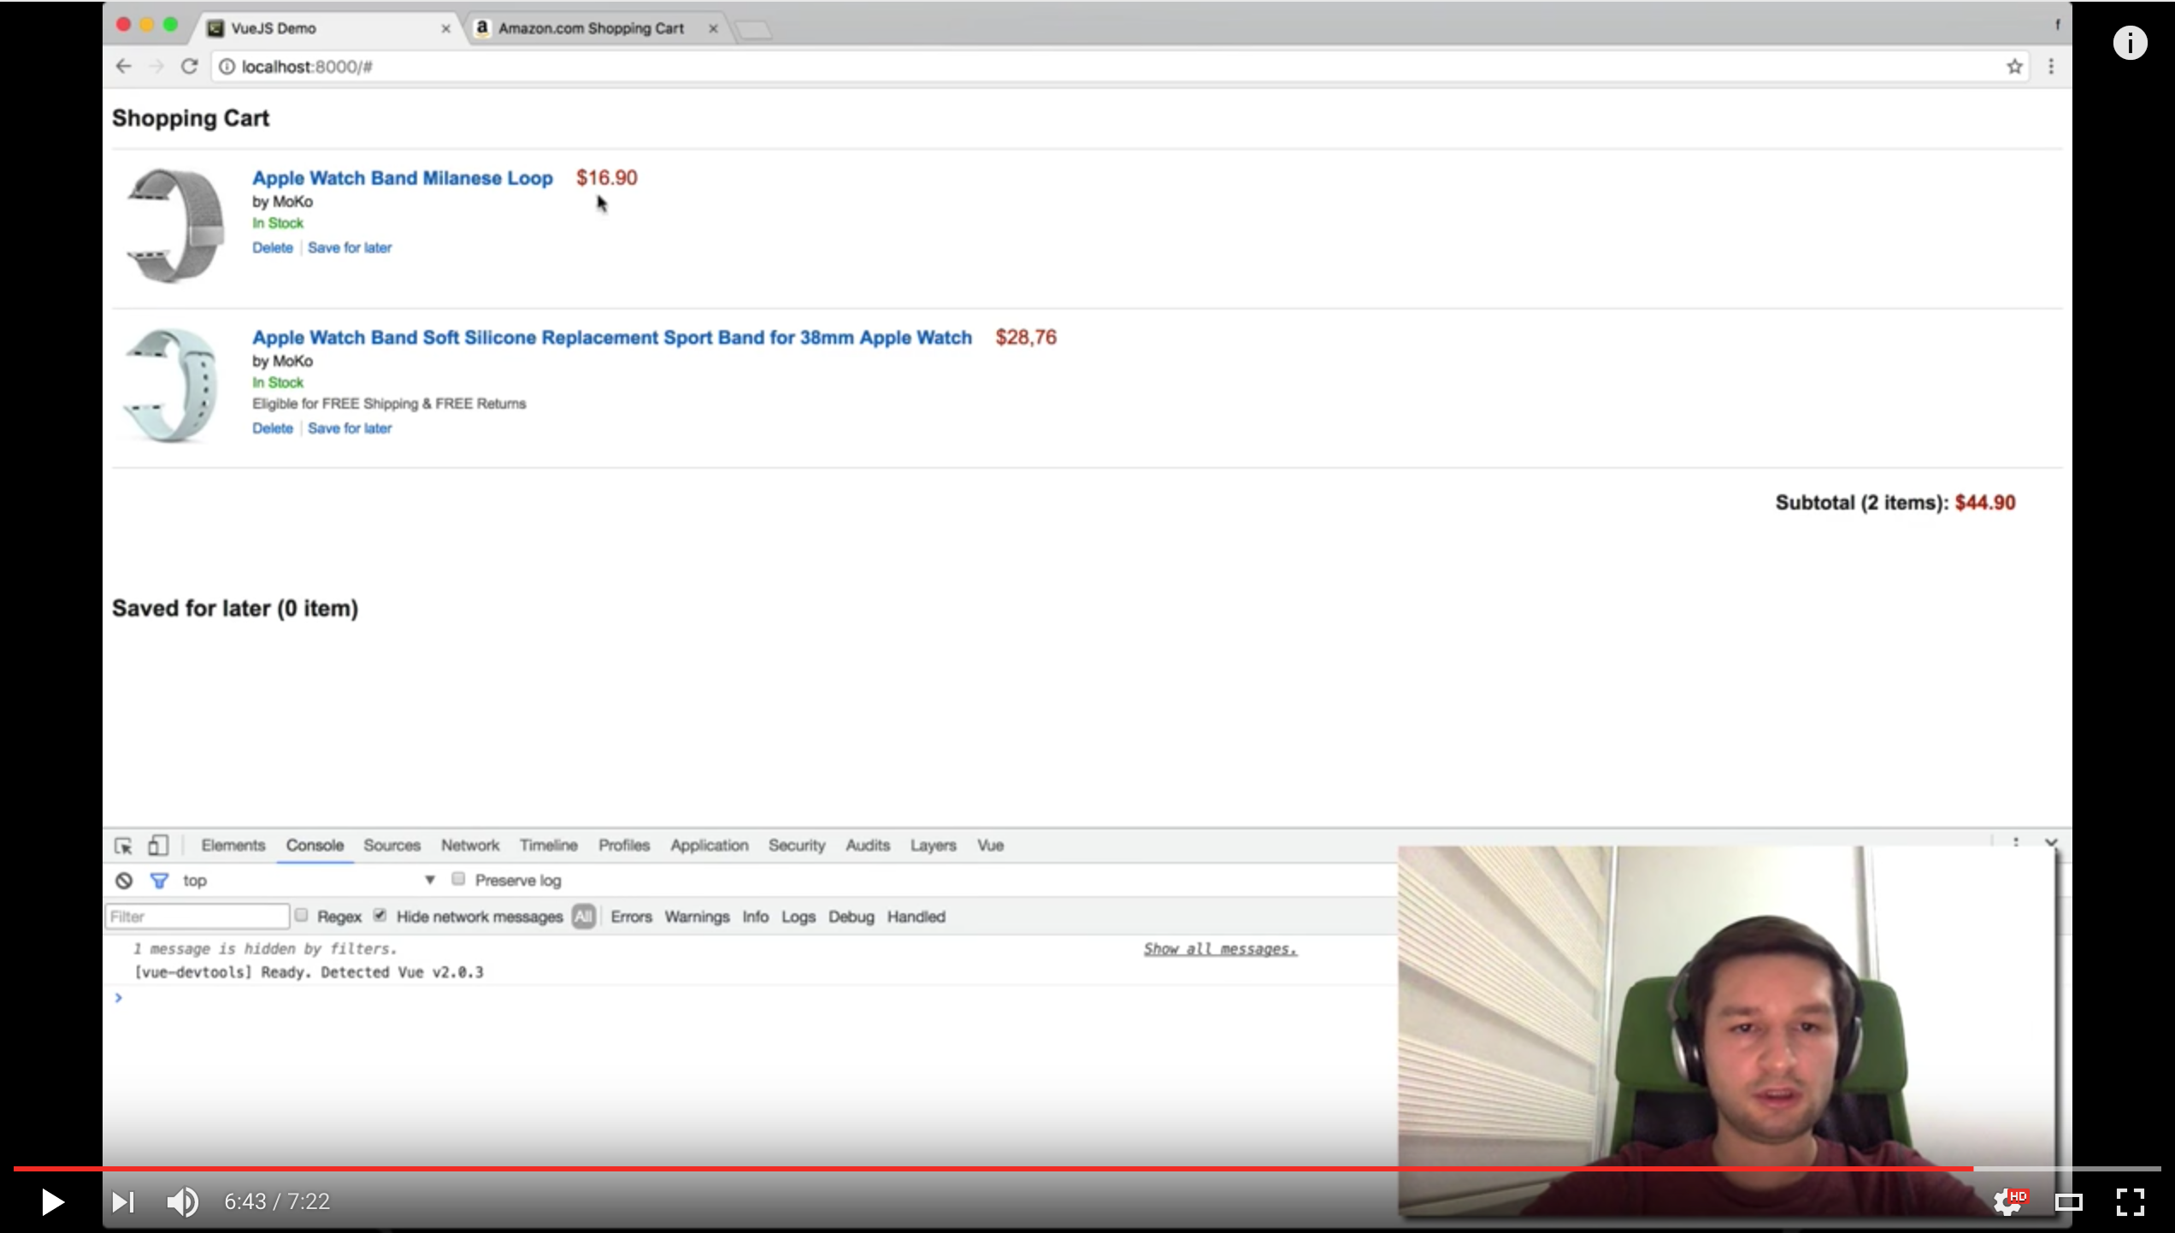Open the top context dropdown arrow
2175x1233 pixels.
(x=430, y=880)
